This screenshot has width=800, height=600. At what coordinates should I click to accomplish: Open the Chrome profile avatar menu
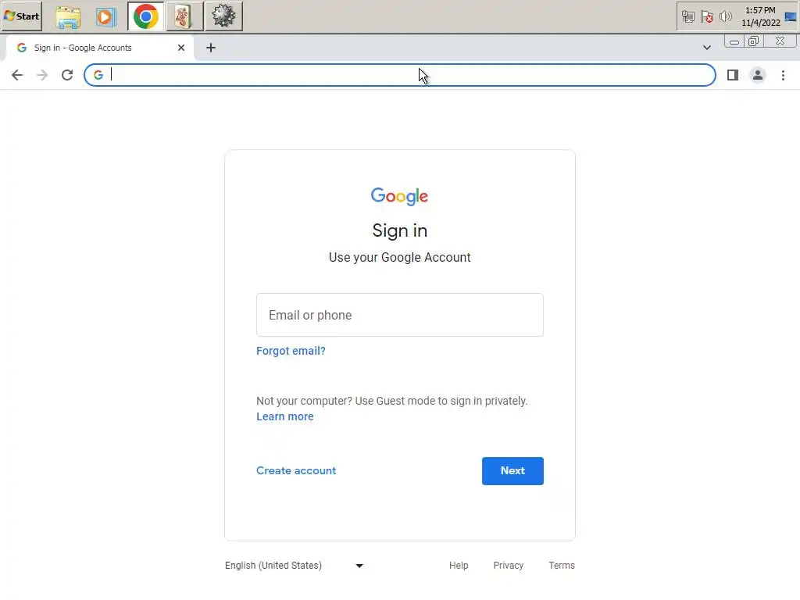pos(758,75)
